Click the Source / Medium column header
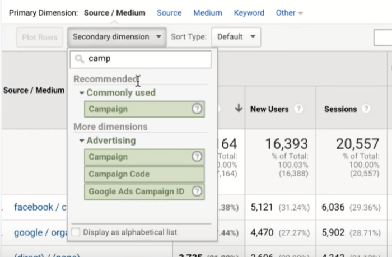392x257 pixels. tap(34, 90)
